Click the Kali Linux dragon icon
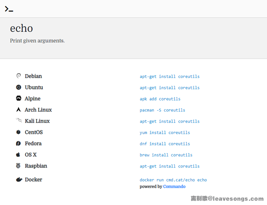 pos(18,121)
